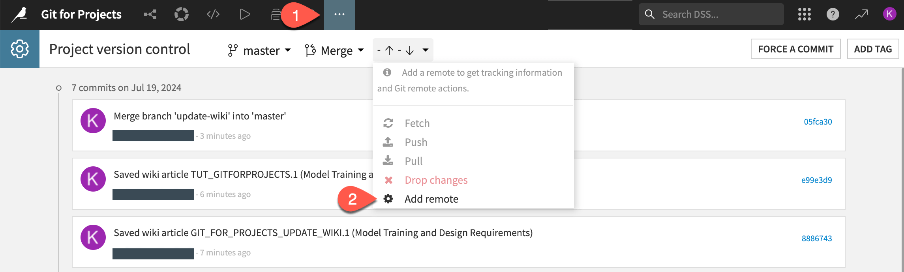Open the Flow icon in navbar
The image size is (904, 272).
pyautogui.click(x=150, y=15)
